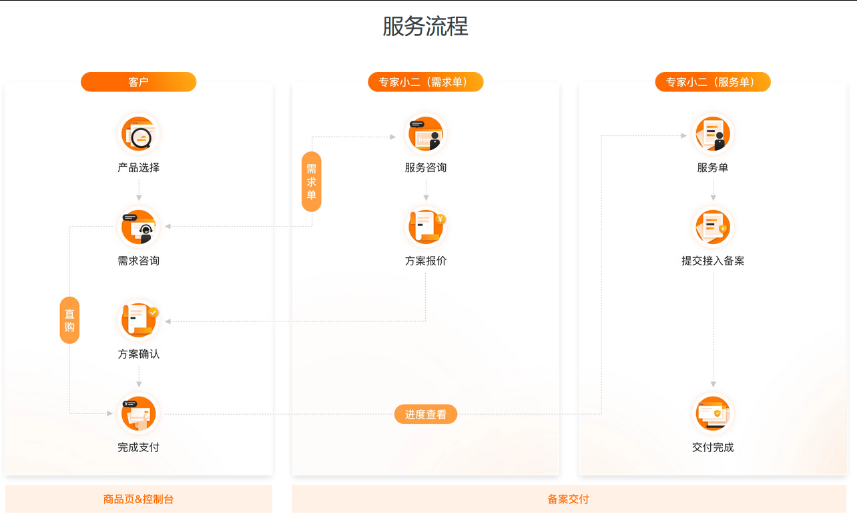This screenshot has height=522, width=857.
Task: Click the 方案报价 quotation icon
Action: (426, 225)
